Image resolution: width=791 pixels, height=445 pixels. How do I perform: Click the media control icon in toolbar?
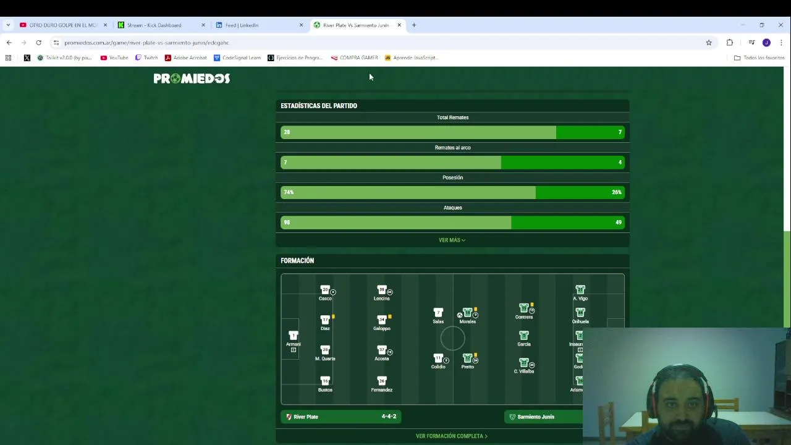tap(751, 43)
